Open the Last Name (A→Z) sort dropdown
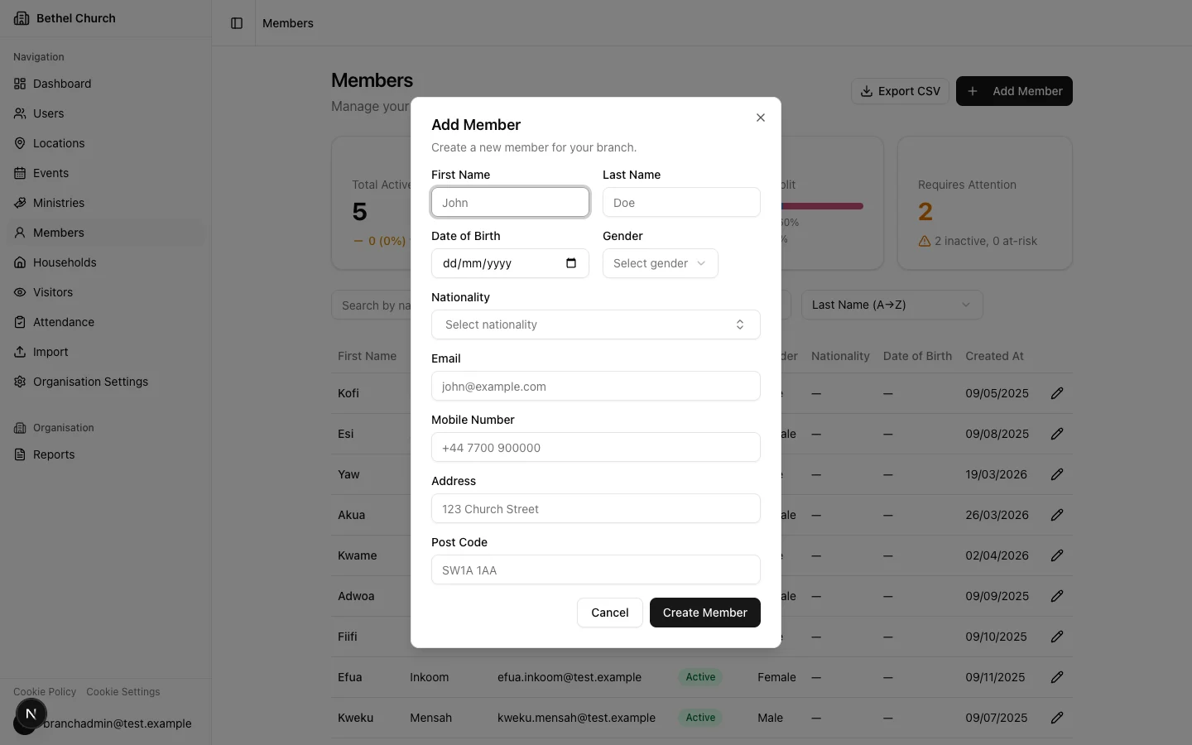Image resolution: width=1192 pixels, height=745 pixels. point(892,305)
